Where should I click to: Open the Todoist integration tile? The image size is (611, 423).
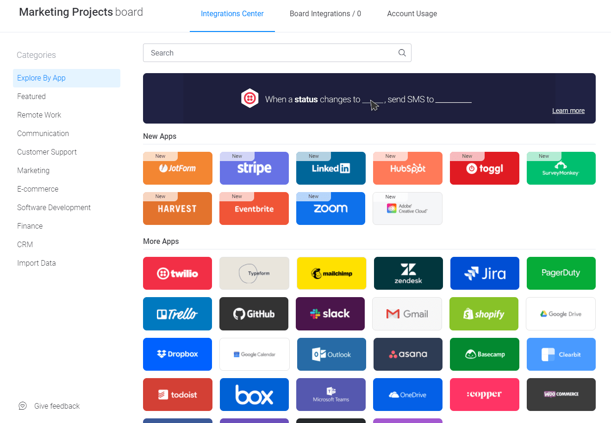coord(178,394)
